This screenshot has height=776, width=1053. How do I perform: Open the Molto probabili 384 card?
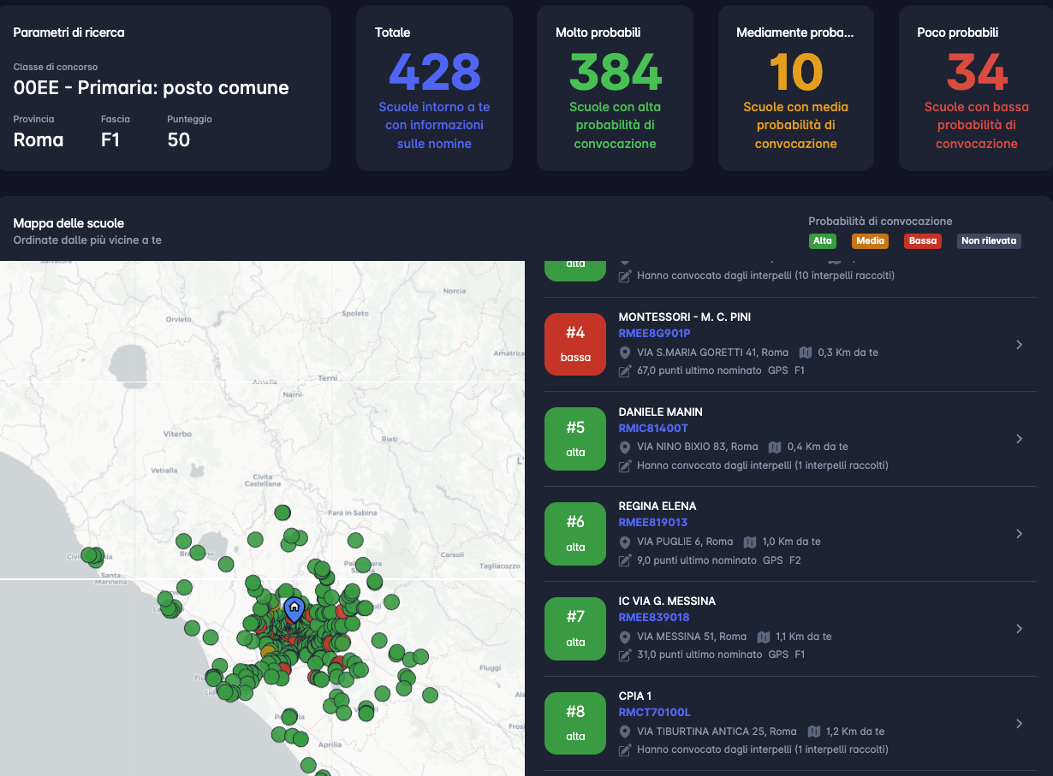pyautogui.click(x=615, y=88)
